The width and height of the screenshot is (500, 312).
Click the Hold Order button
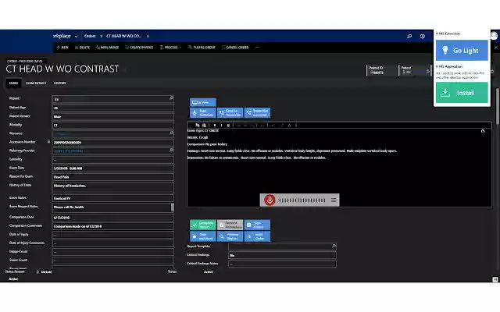coord(257,236)
